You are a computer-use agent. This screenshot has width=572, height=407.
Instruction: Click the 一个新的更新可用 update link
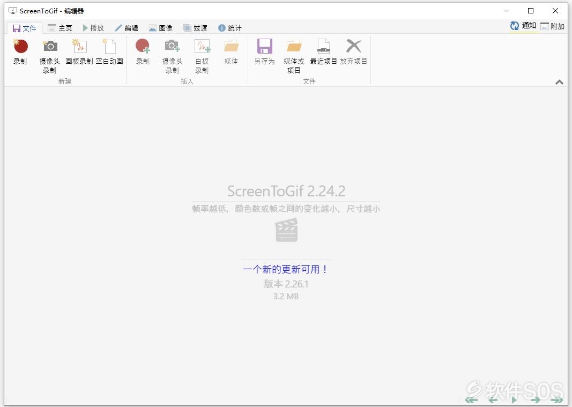286,269
